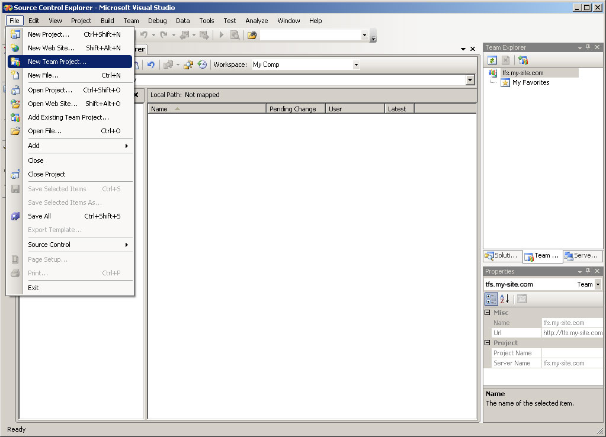Screen dimensions: 606x437
Task: Click the Add Existing Team Project icon in Team Explorer toolbar
Action: [x=523, y=60]
